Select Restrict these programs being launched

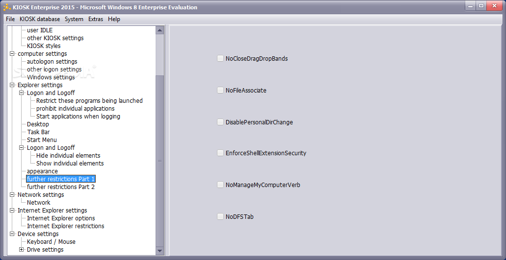[x=89, y=101]
